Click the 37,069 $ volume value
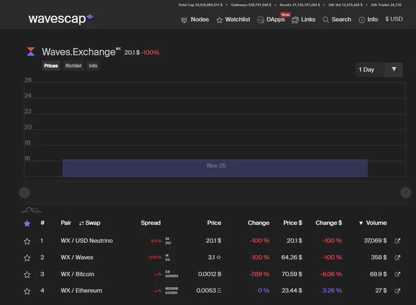 point(376,241)
